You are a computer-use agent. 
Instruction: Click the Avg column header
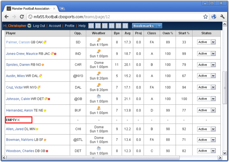click(127, 33)
